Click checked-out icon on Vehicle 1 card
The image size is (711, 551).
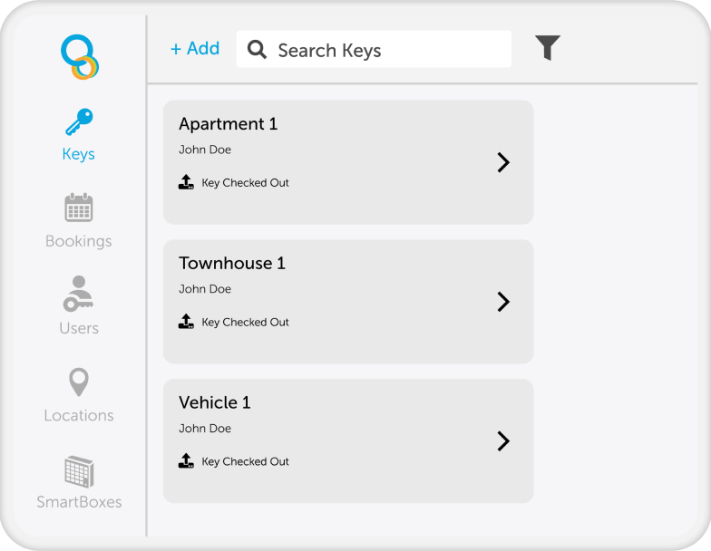[x=186, y=460]
